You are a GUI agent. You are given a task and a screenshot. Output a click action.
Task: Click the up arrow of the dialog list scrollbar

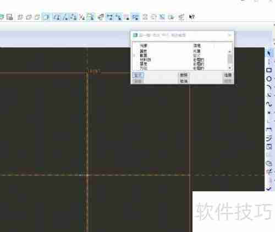point(230,52)
